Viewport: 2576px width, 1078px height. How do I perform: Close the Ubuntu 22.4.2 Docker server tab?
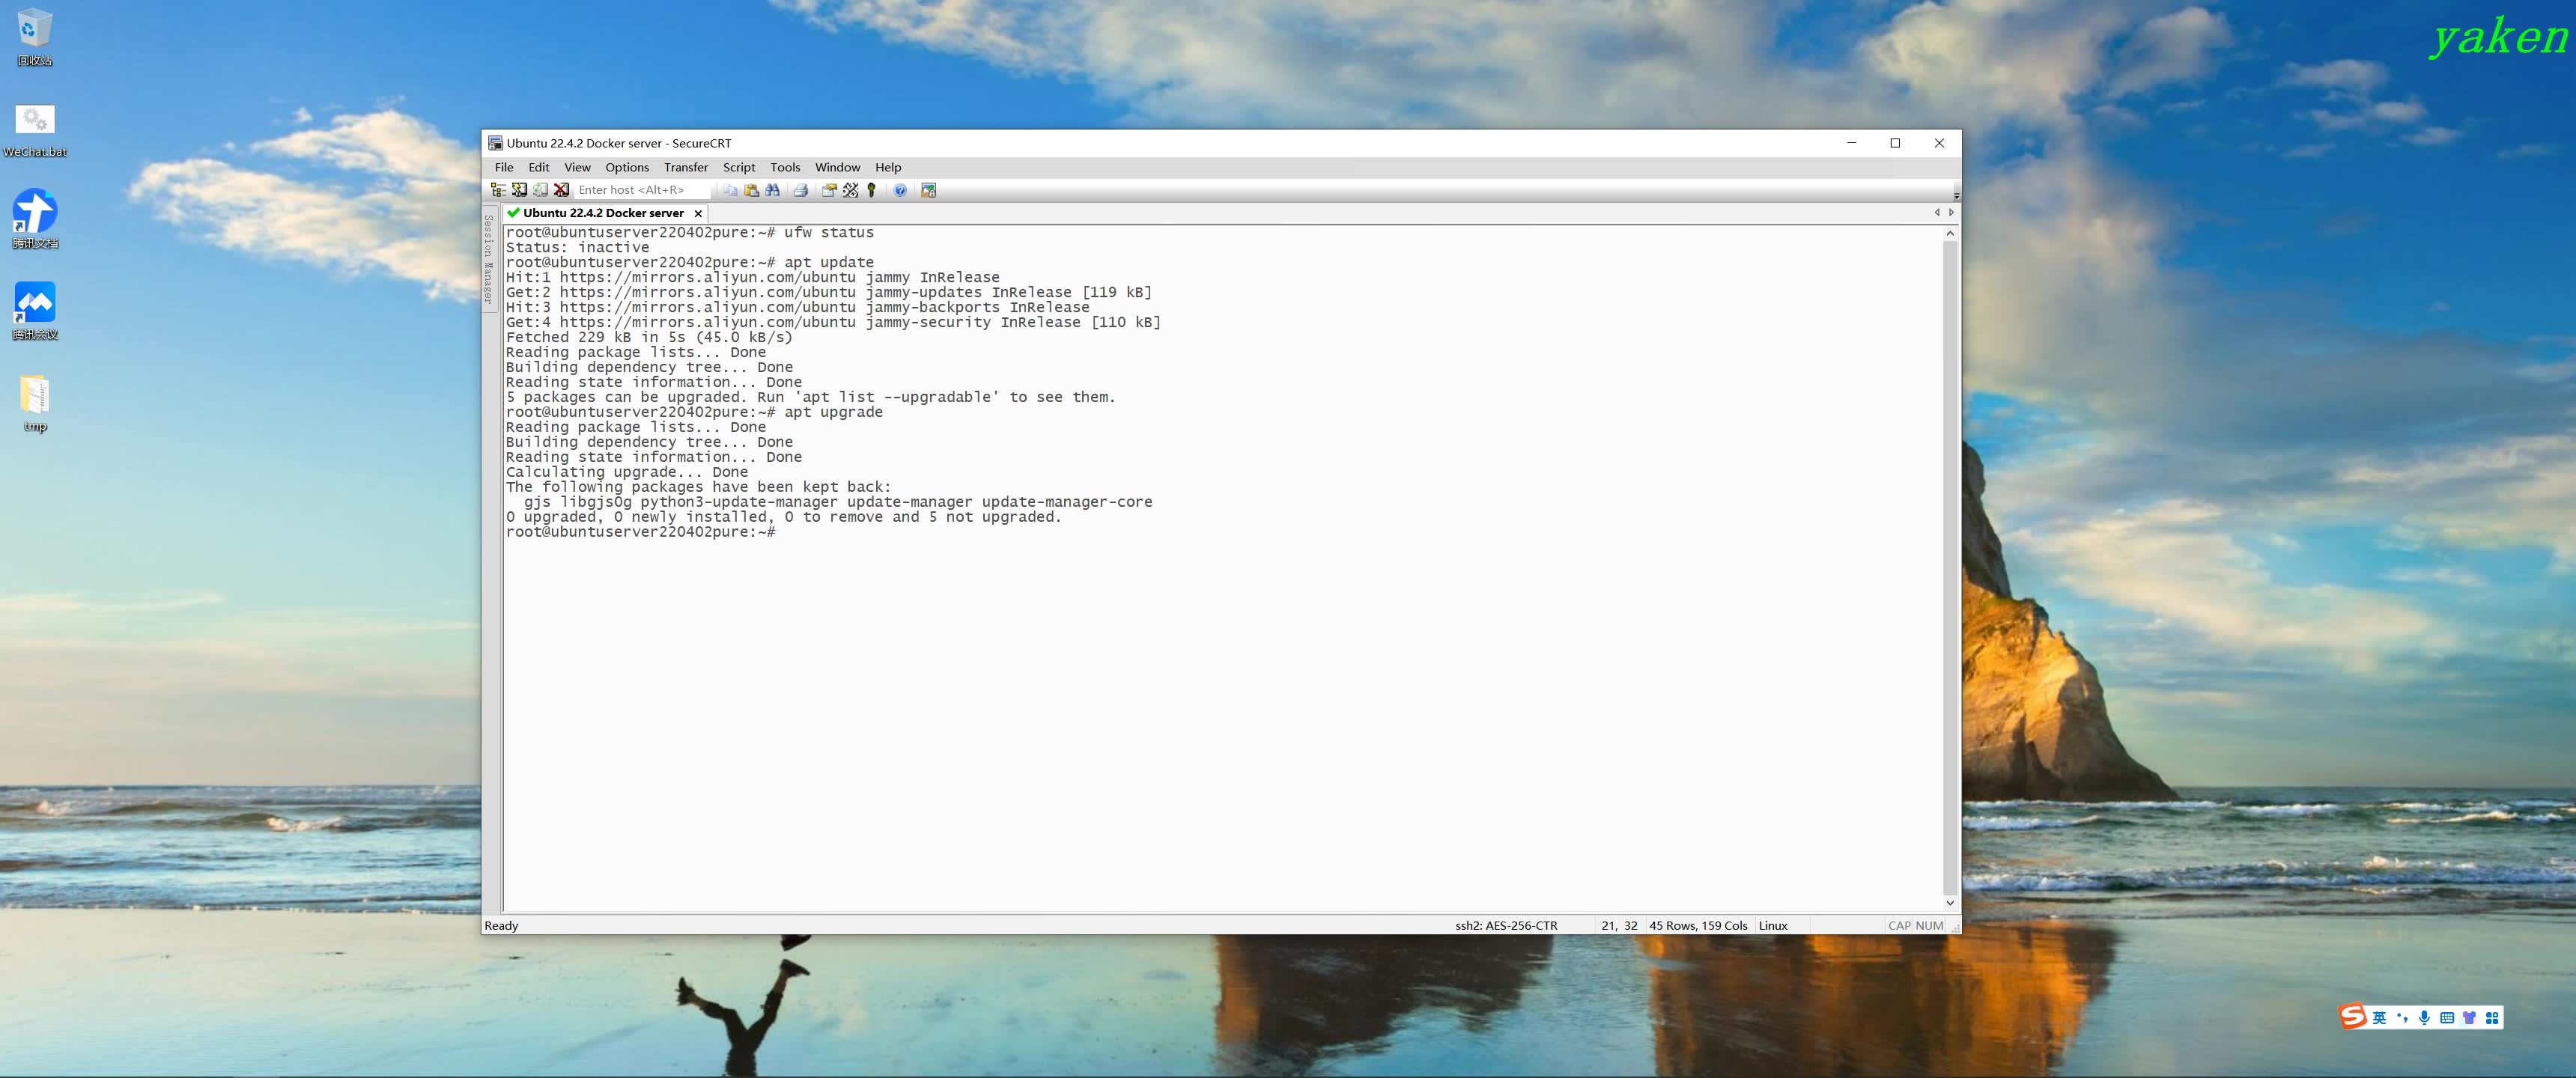(698, 213)
